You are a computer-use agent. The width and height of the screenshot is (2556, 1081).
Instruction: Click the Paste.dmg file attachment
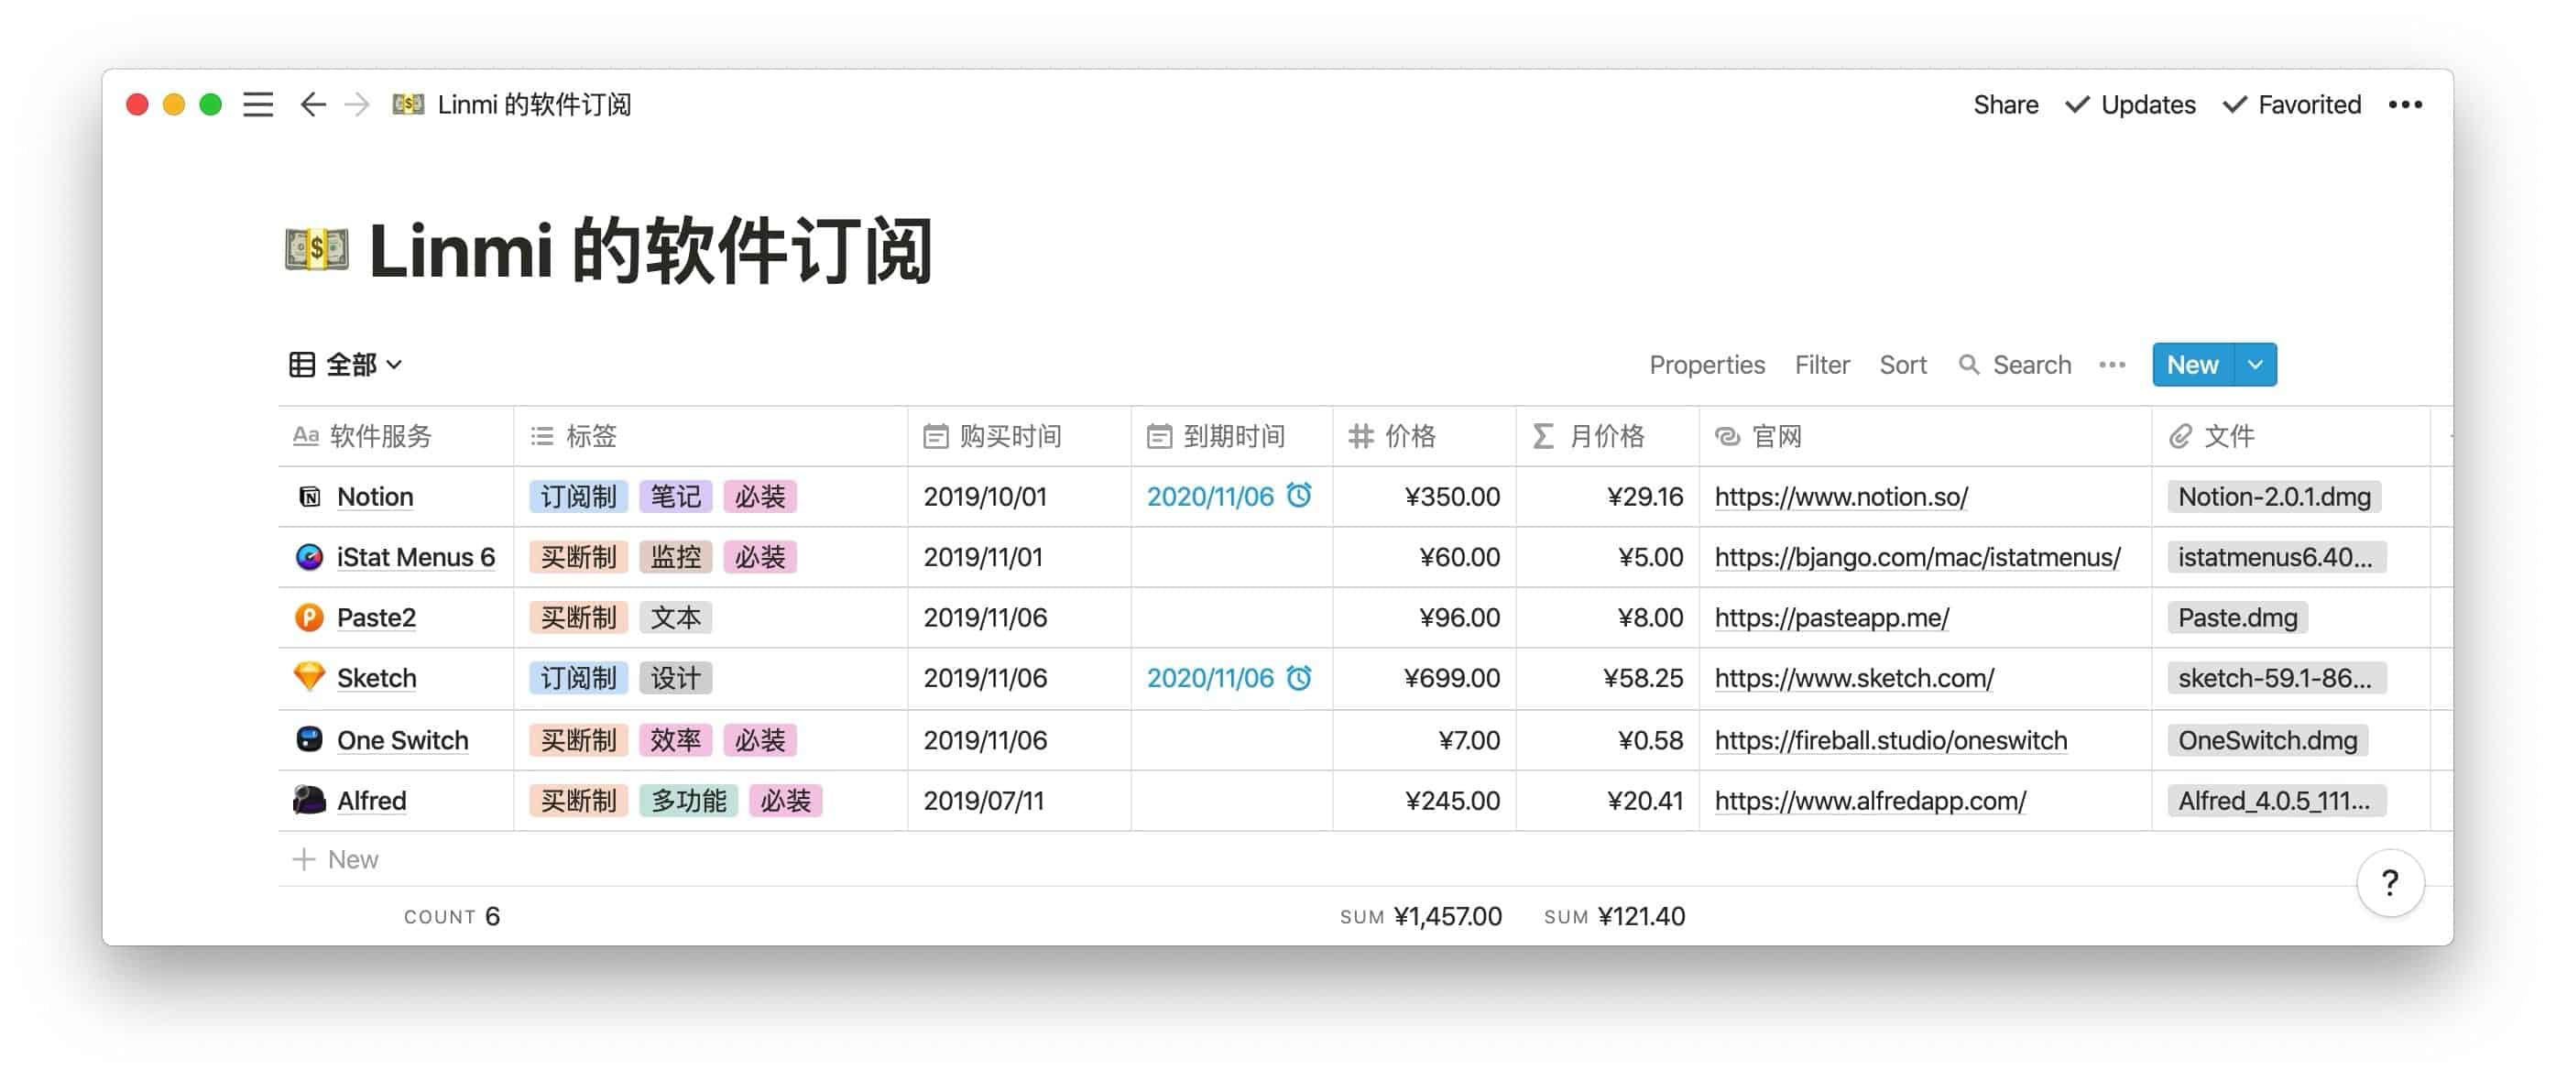click(2236, 617)
